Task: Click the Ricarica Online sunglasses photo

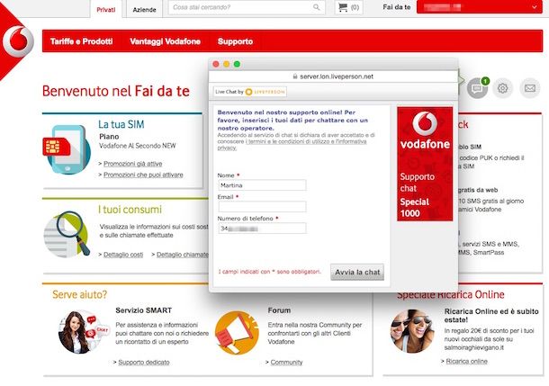Action: 412,331
